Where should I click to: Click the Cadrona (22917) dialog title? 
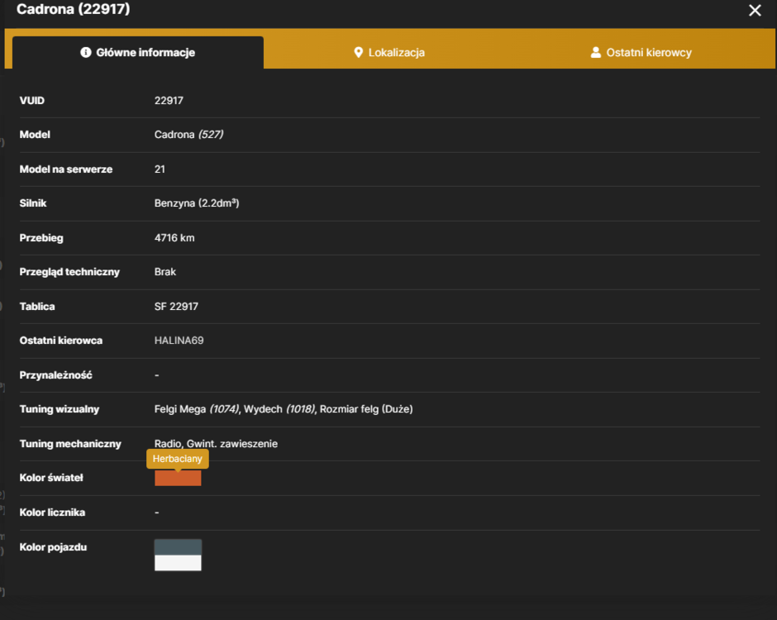74,9
